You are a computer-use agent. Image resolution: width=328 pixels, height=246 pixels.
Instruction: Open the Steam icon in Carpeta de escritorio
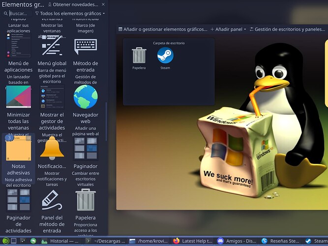click(165, 55)
